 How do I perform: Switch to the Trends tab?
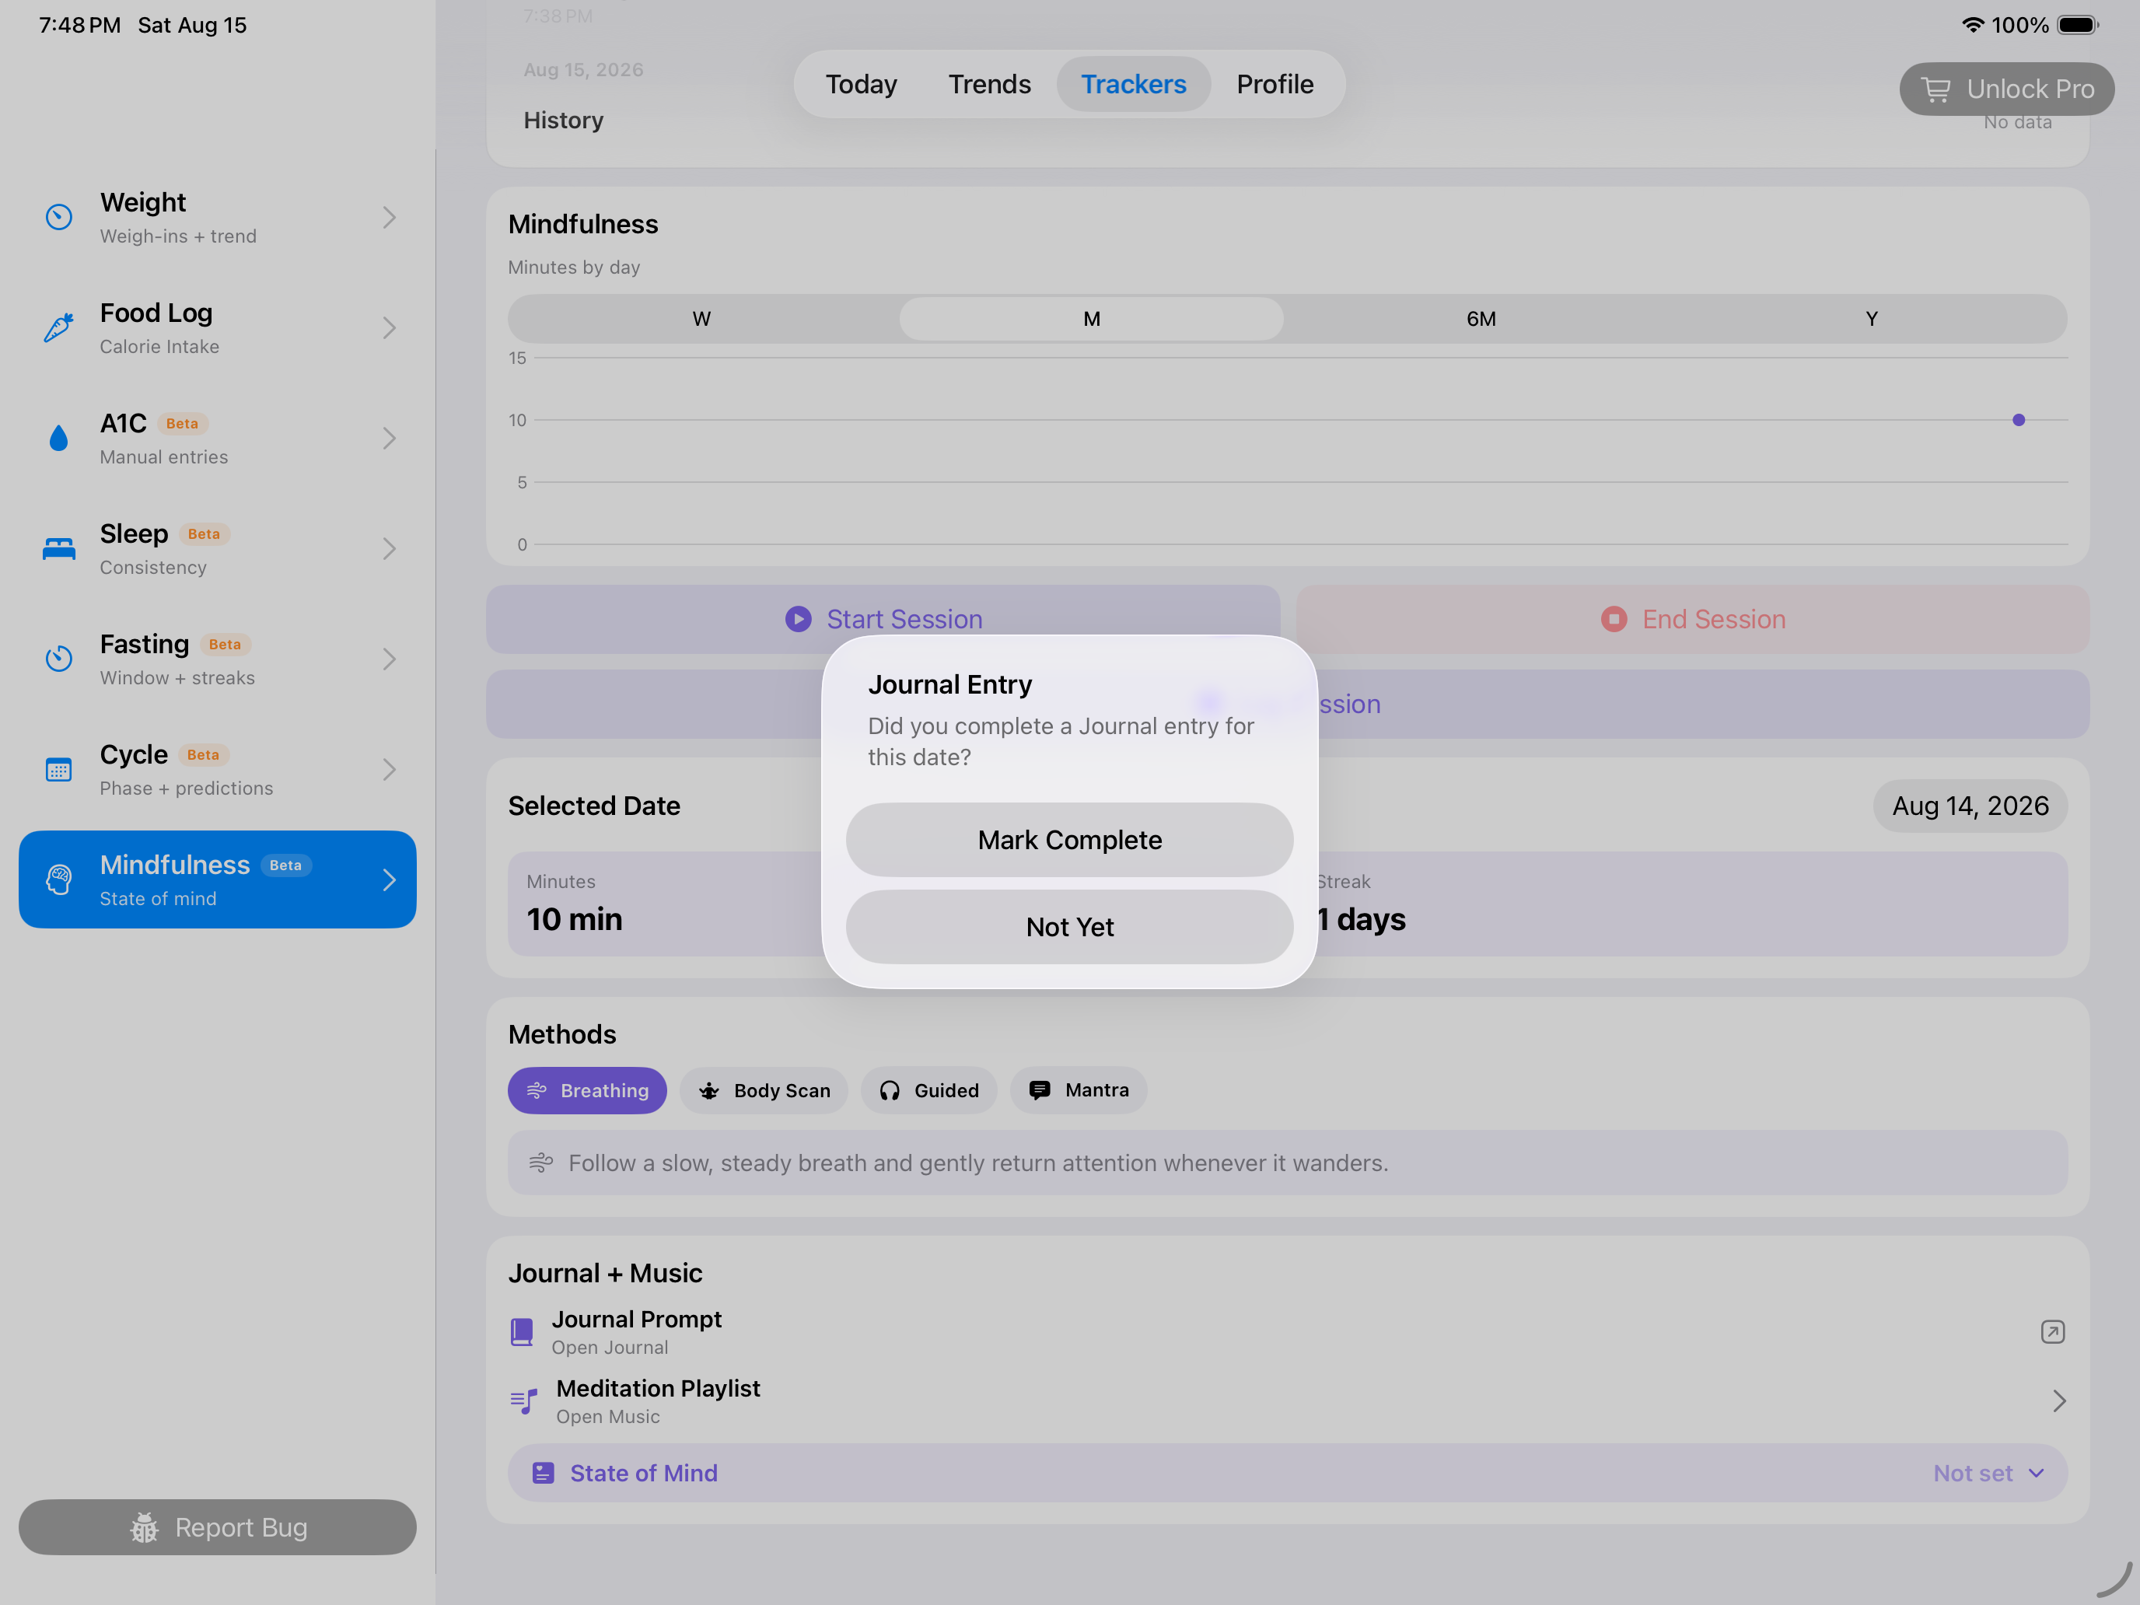pyautogui.click(x=988, y=84)
